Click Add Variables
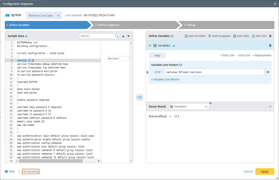 tap(195, 36)
